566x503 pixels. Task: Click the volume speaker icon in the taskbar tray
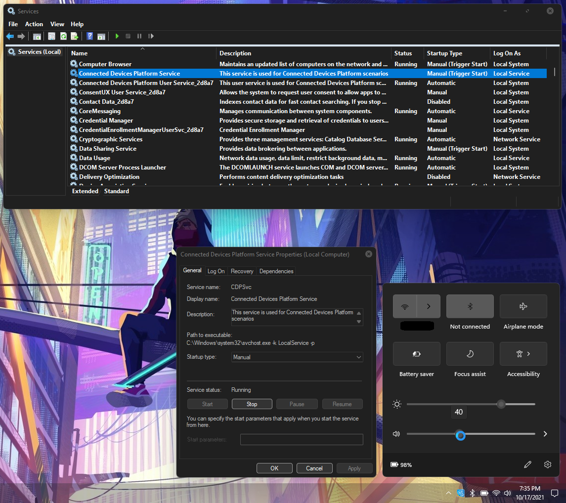click(x=508, y=493)
